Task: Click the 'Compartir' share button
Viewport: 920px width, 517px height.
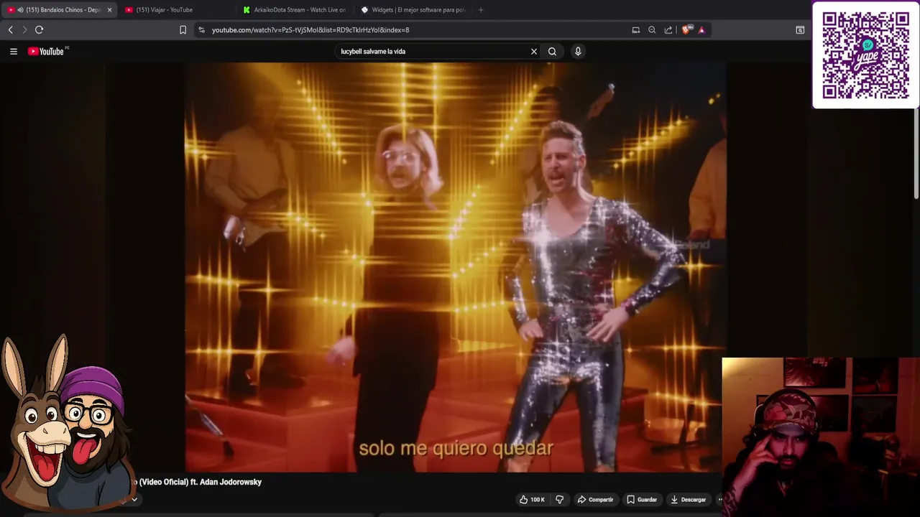Action: click(595, 499)
